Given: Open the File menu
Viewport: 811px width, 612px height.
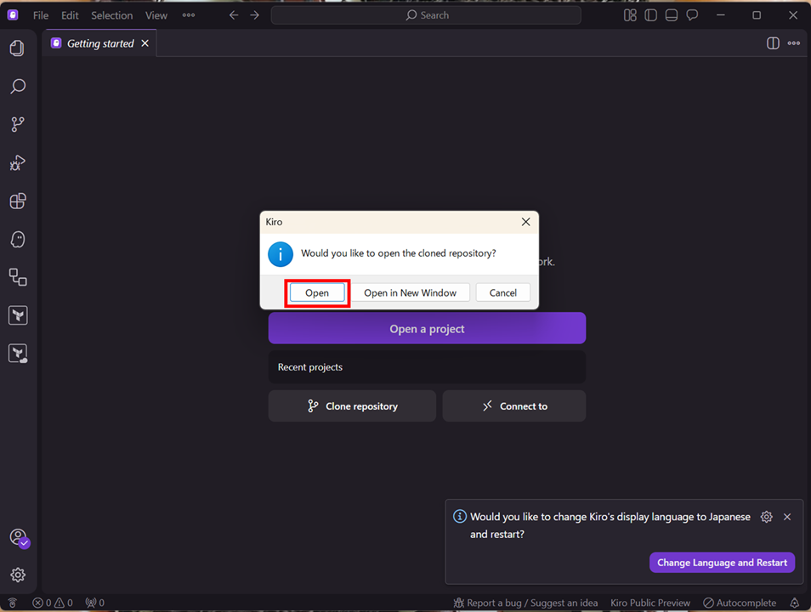Looking at the screenshot, I should click(41, 15).
